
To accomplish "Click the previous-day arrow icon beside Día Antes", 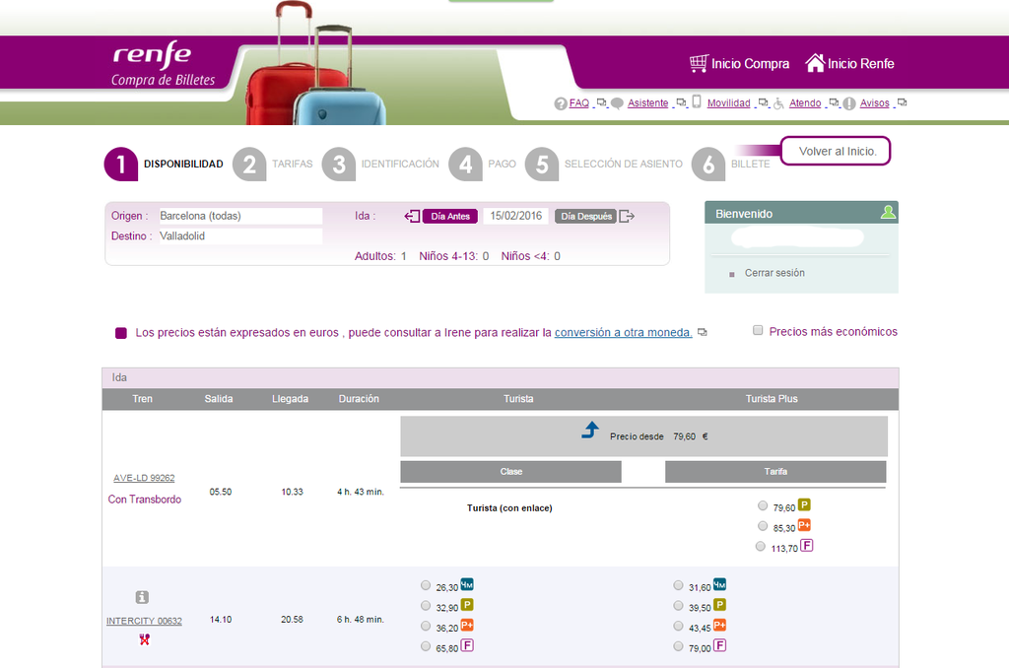I will click(412, 216).
